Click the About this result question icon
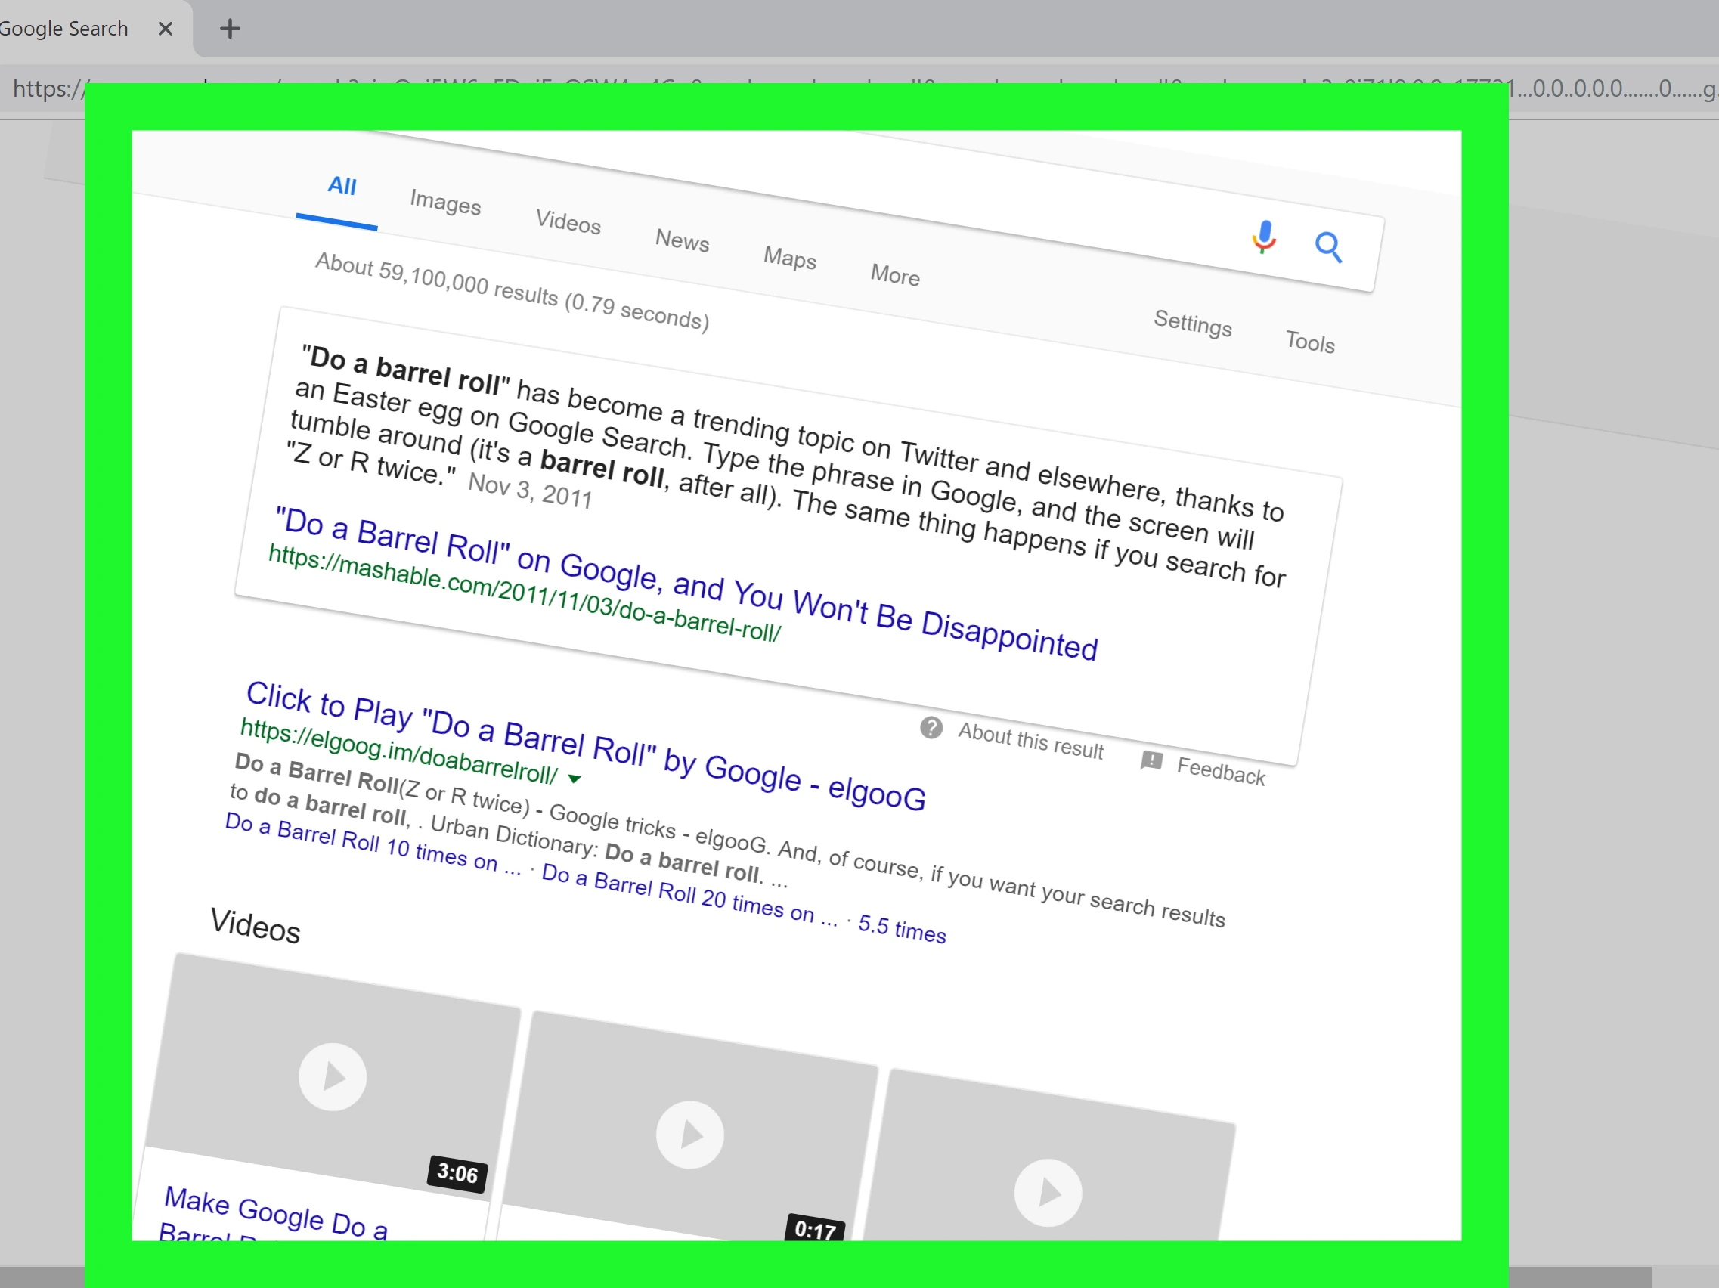 (x=931, y=728)
